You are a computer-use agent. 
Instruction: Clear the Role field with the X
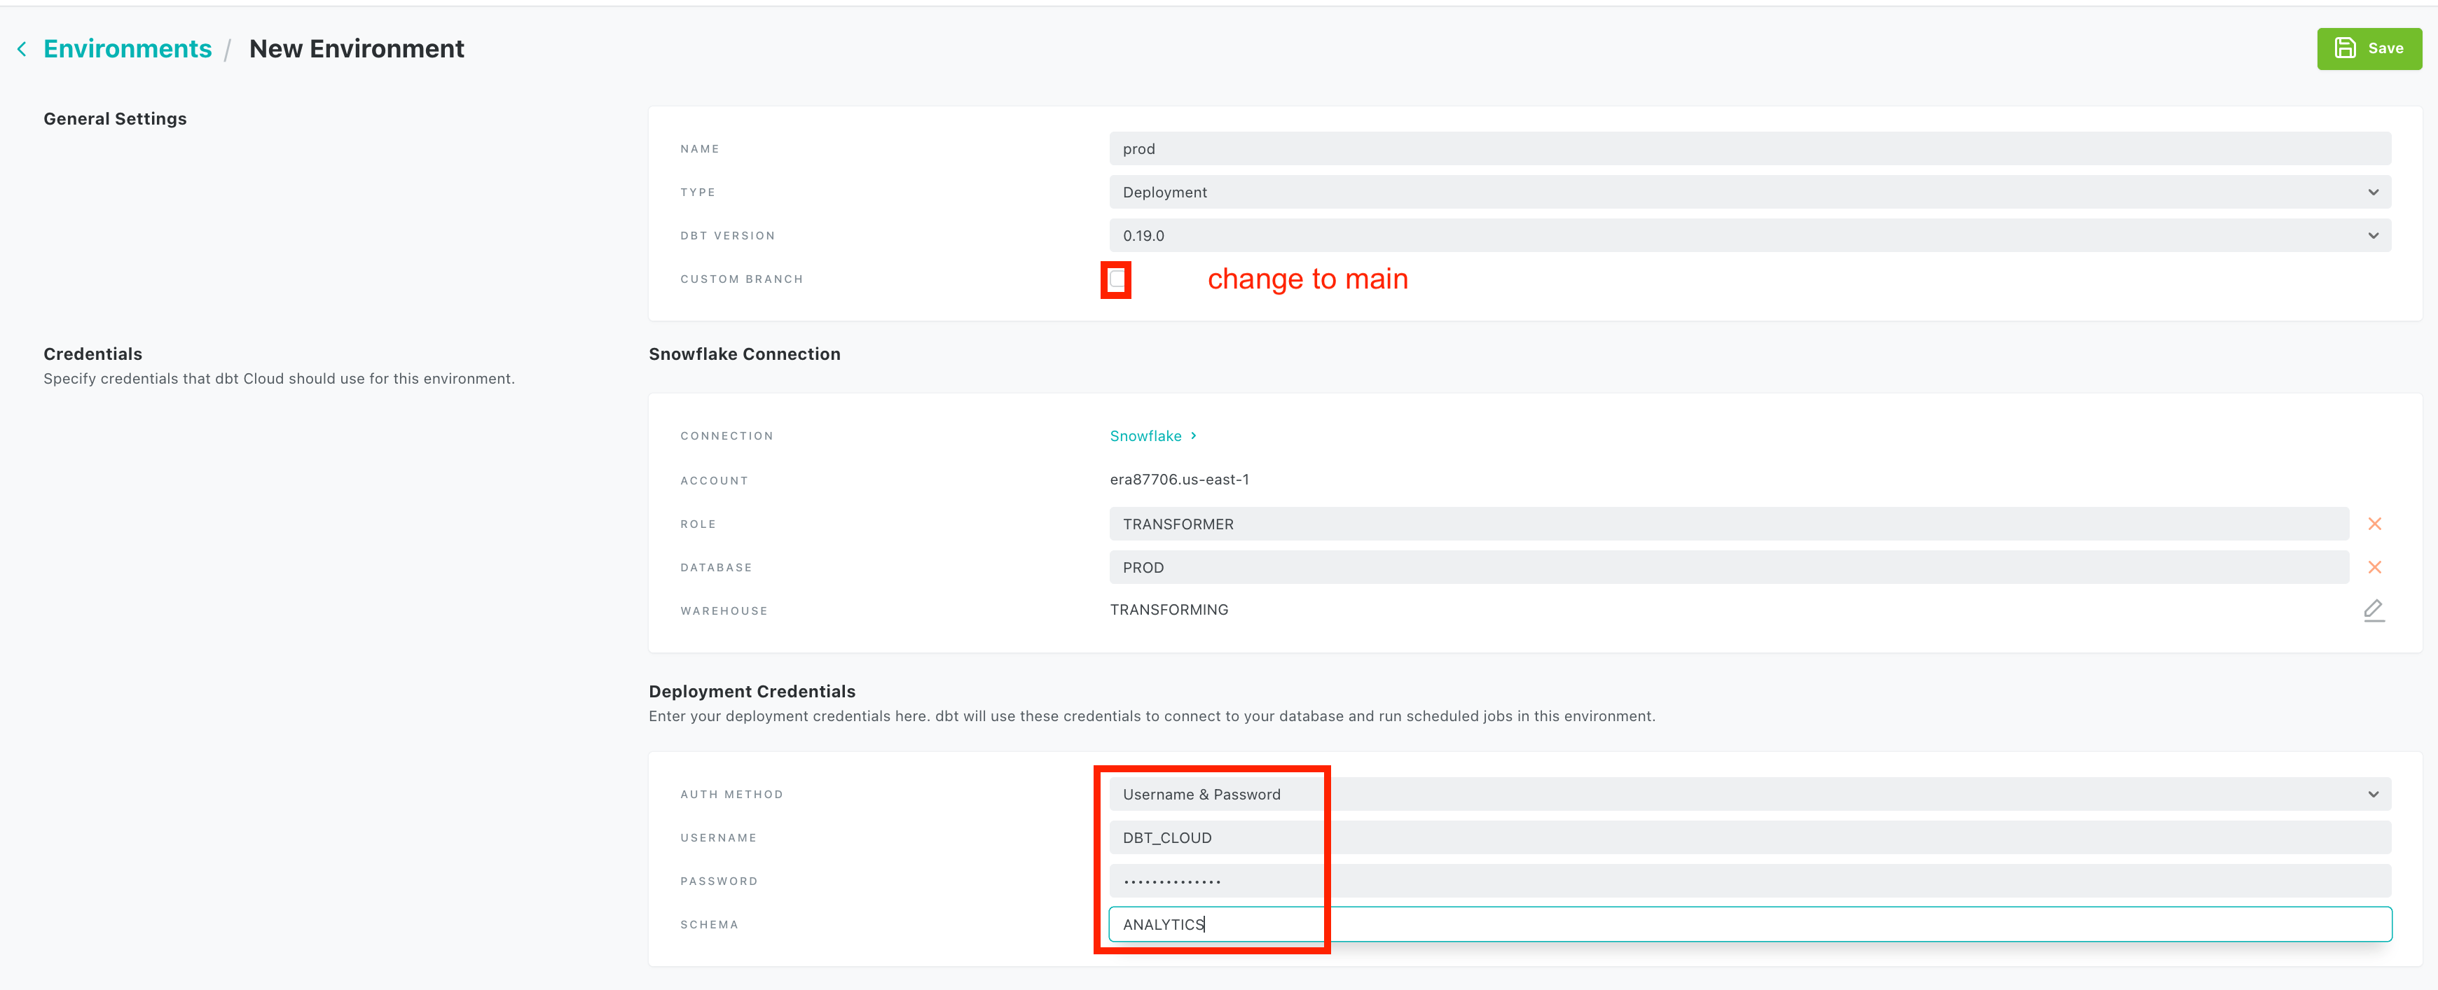coord(2374,524)
